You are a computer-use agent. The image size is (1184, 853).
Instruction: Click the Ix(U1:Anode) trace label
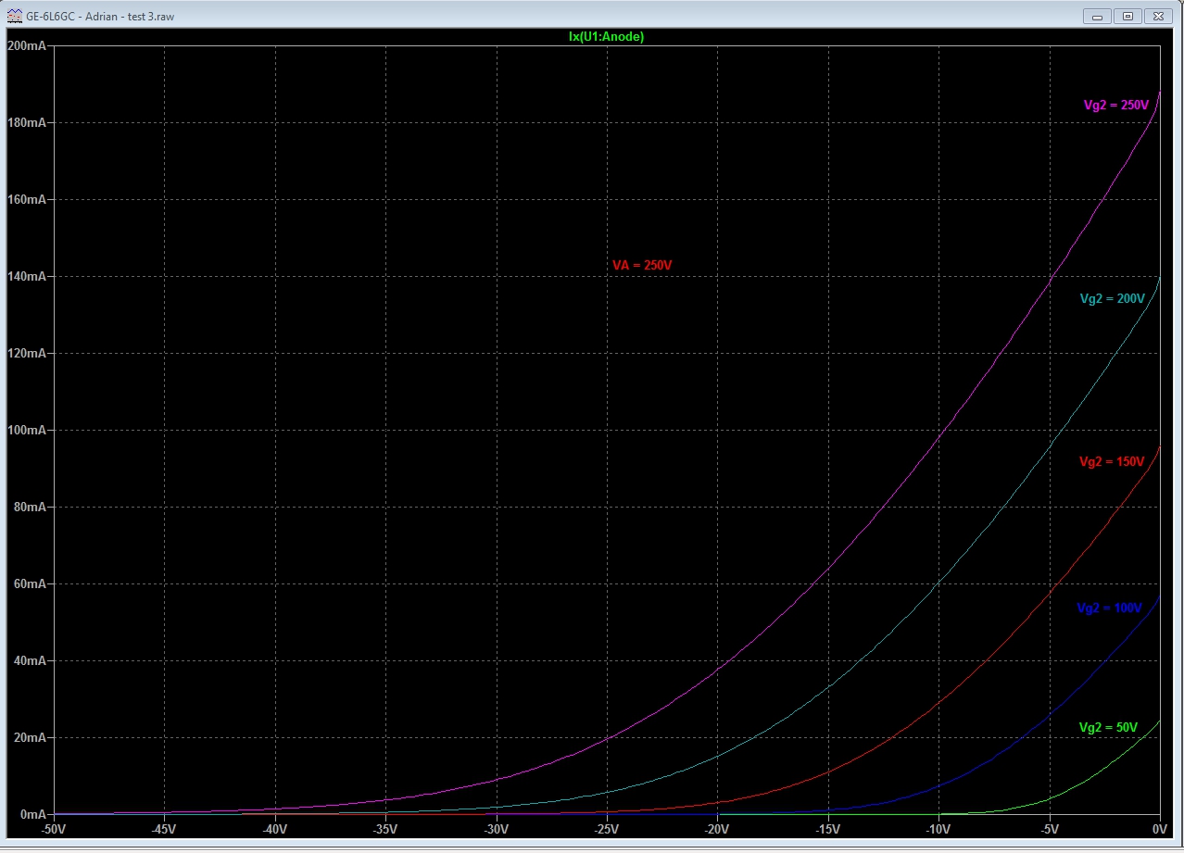606,37
